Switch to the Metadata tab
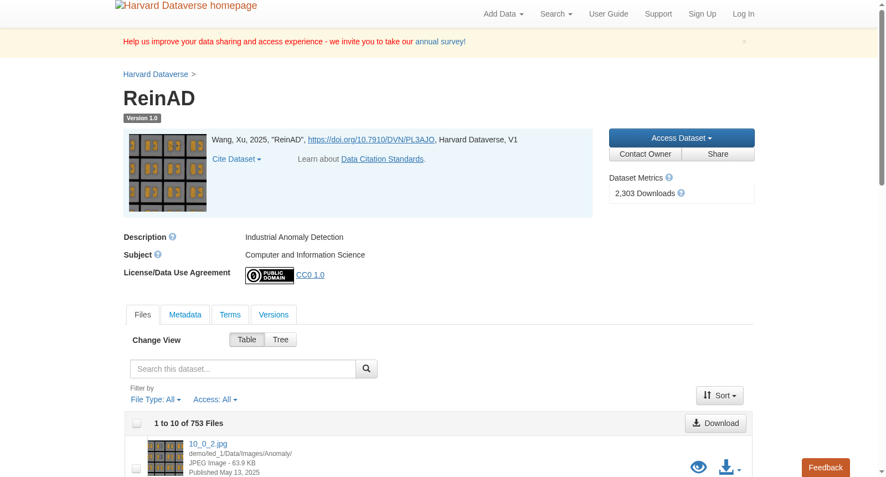 click(185, 315)
